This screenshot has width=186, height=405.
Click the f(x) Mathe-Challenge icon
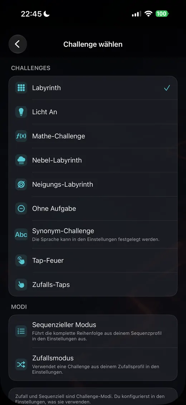pyautogui.click(x=21, y=136)
